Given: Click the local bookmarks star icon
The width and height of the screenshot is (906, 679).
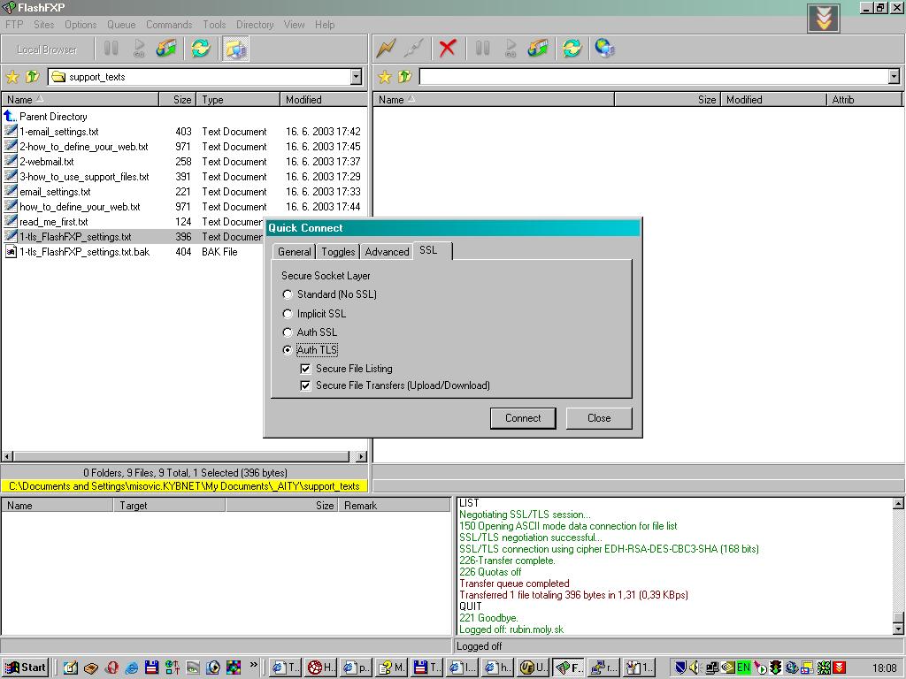Looking at the screenshot, I should 12,77.
